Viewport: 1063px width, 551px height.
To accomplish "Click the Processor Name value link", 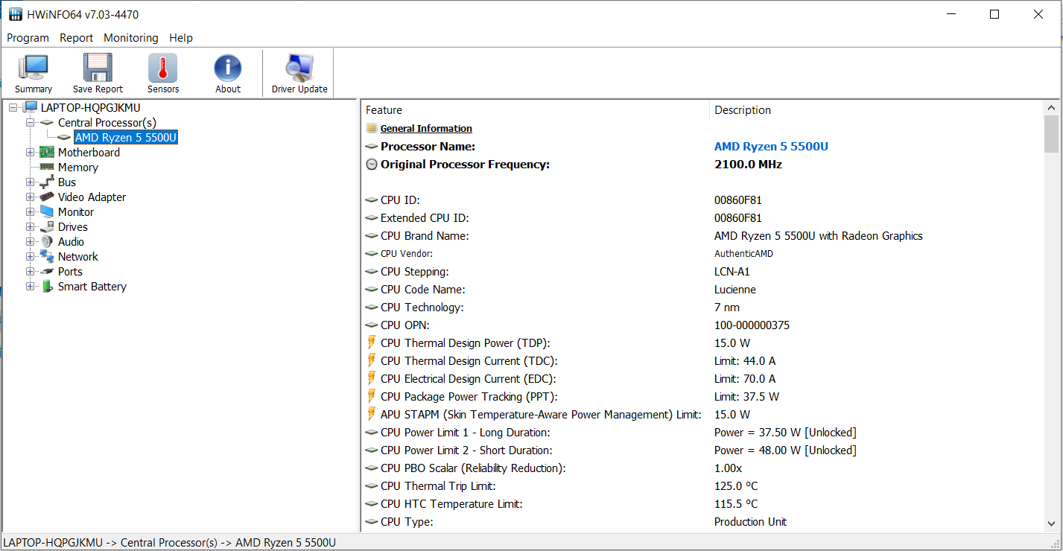I will tap(771, 147).
